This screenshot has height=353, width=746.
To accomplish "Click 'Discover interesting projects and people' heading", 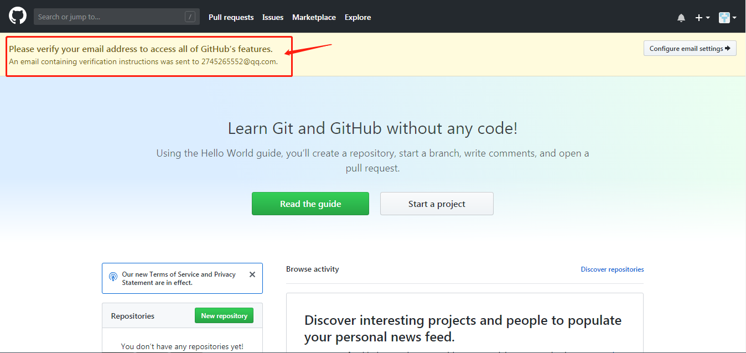I will pyautogui.click(x=463, y=328).
